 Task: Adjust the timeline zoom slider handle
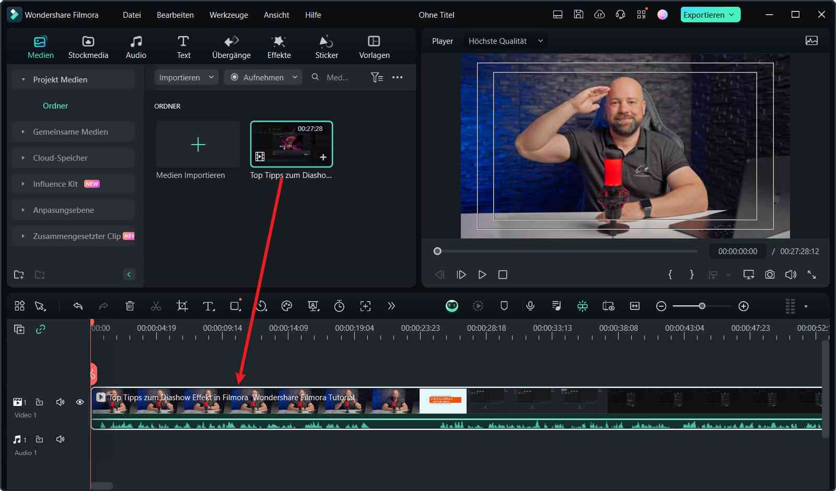pos(702,306)
